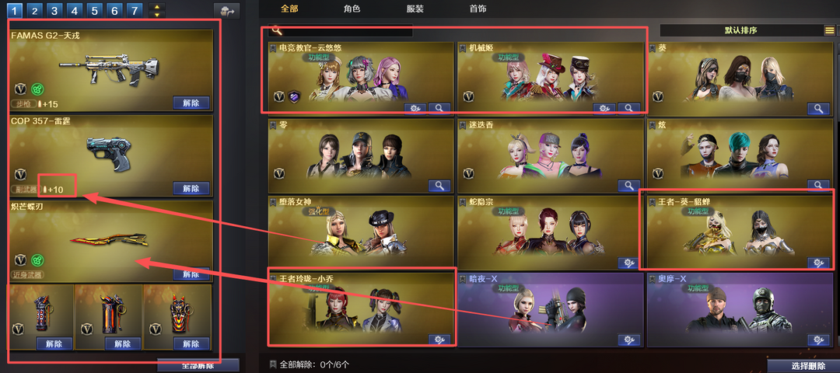
Task: Toggle bookmark flag on 迷迭香 card
Action: click(x=462, y=124)
